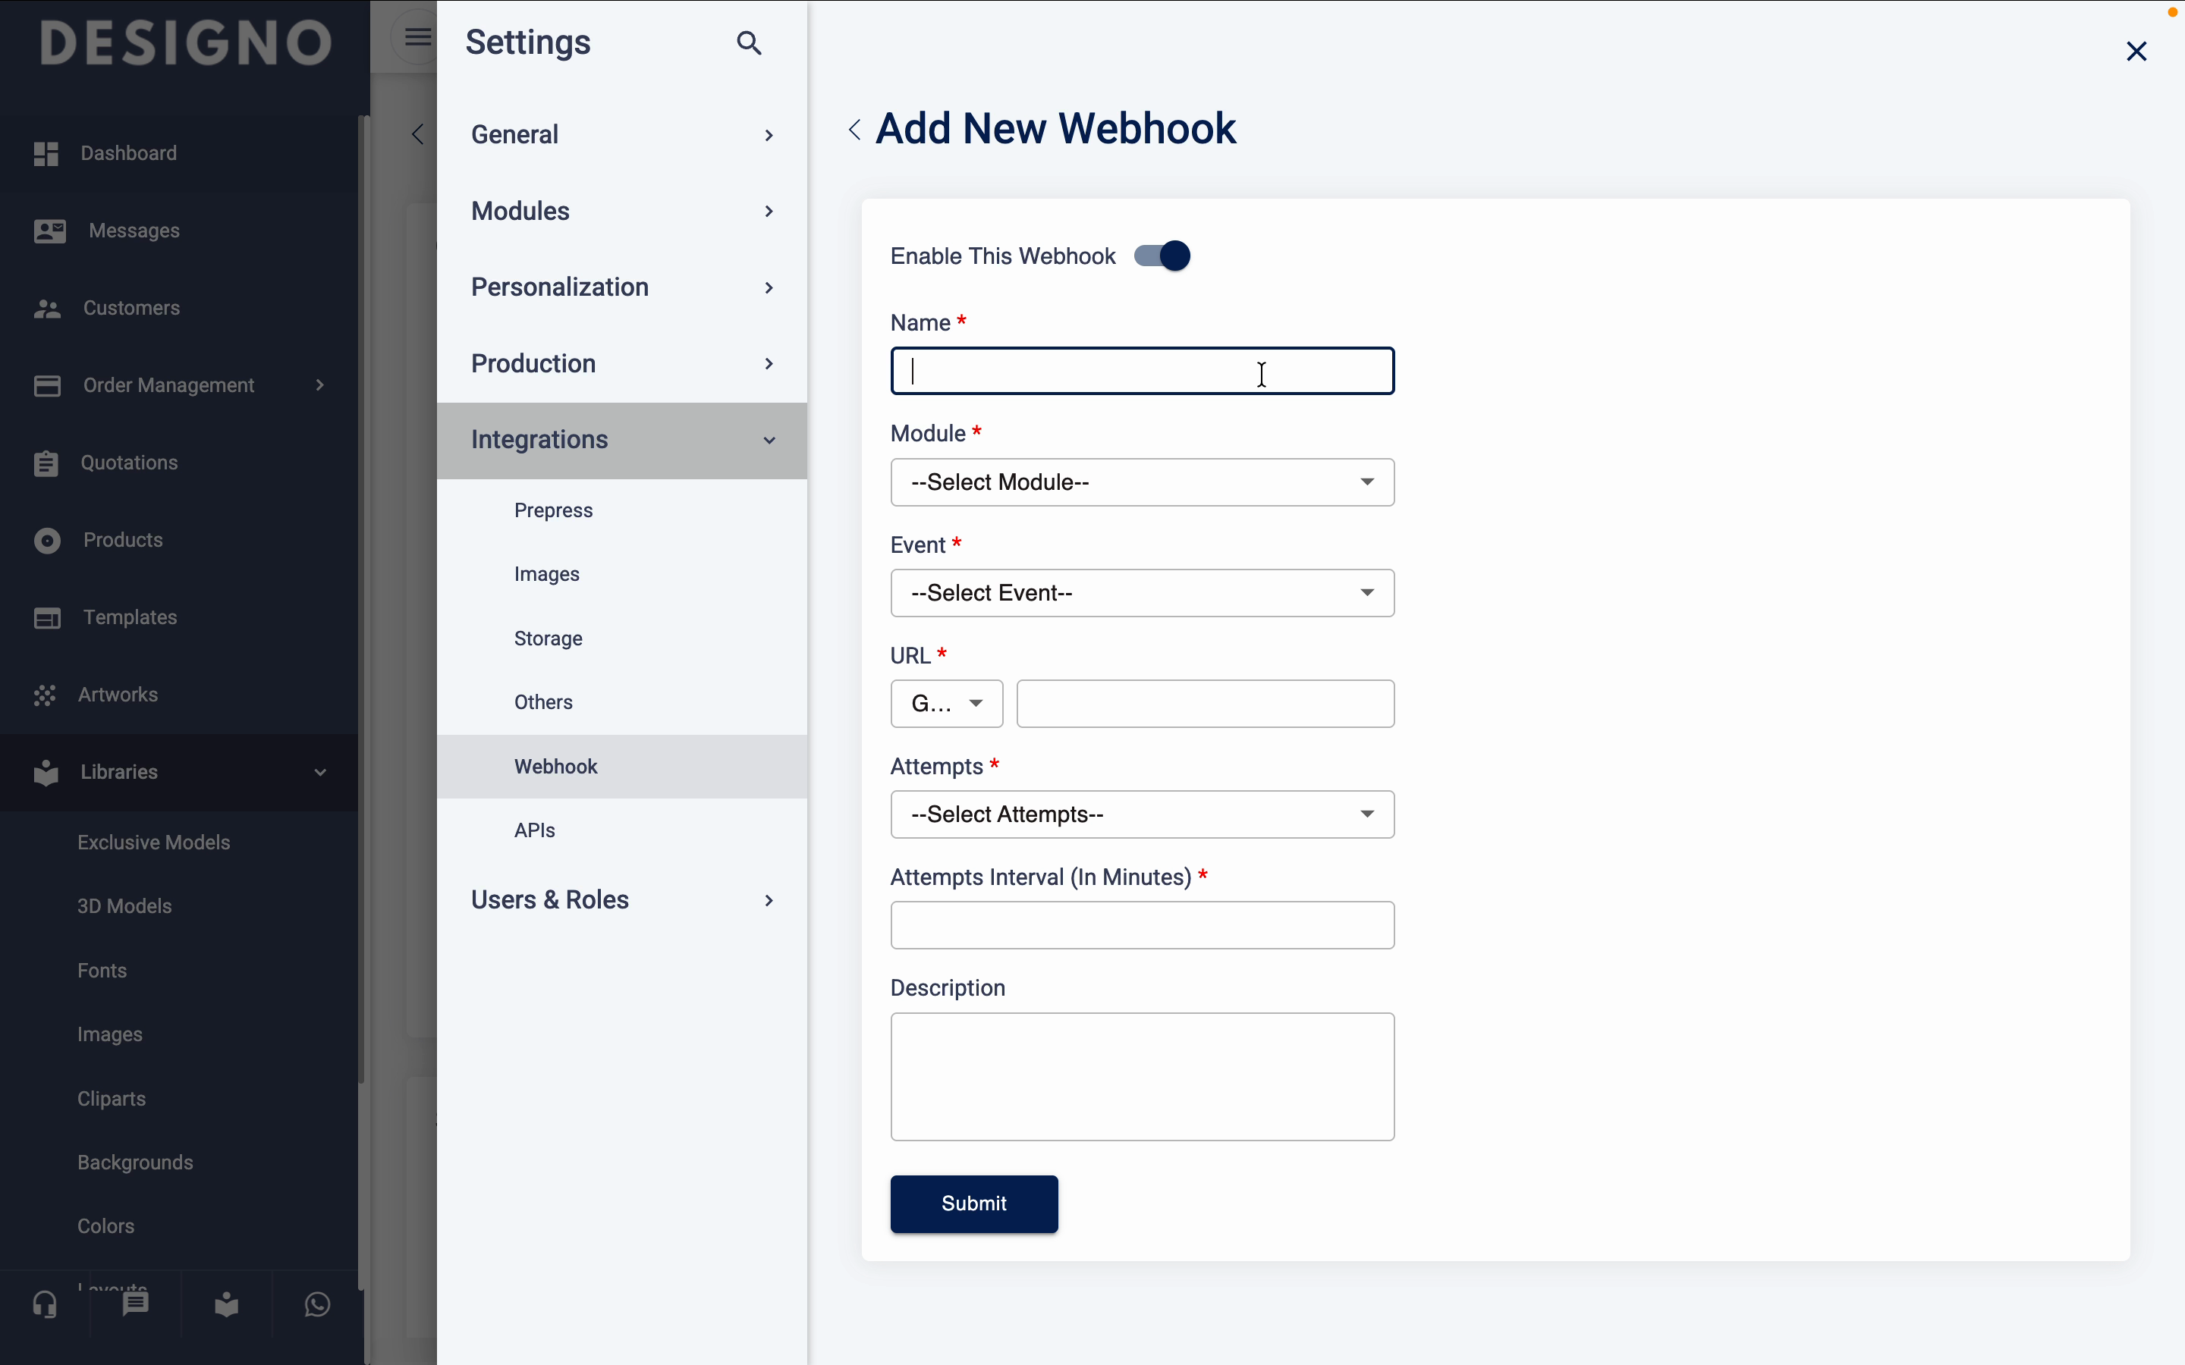2185x1365 pixels.
Task: Open the APIs settings item
Action: pyautogui.click(x=535, y=830)
